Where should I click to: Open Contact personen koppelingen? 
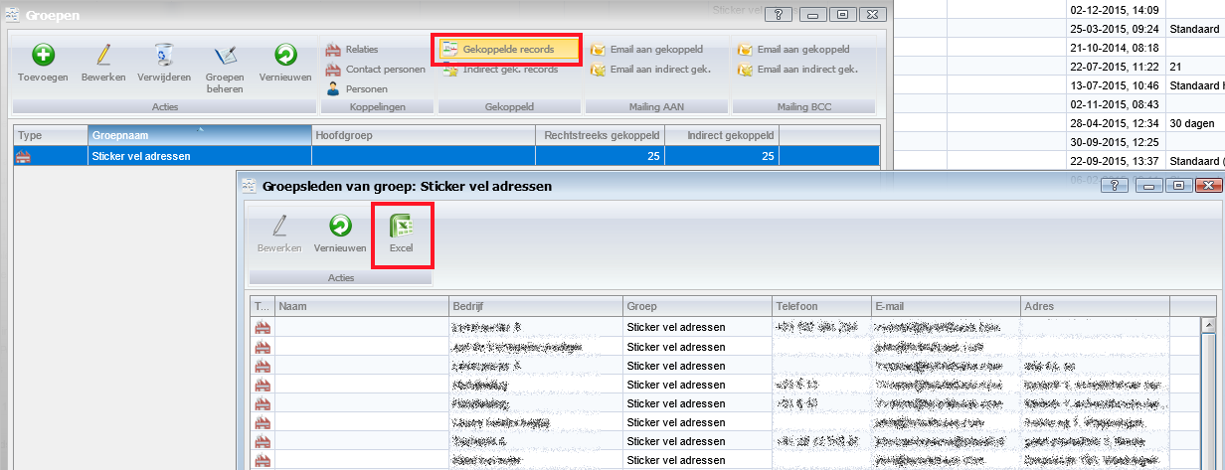click(384, 70)
